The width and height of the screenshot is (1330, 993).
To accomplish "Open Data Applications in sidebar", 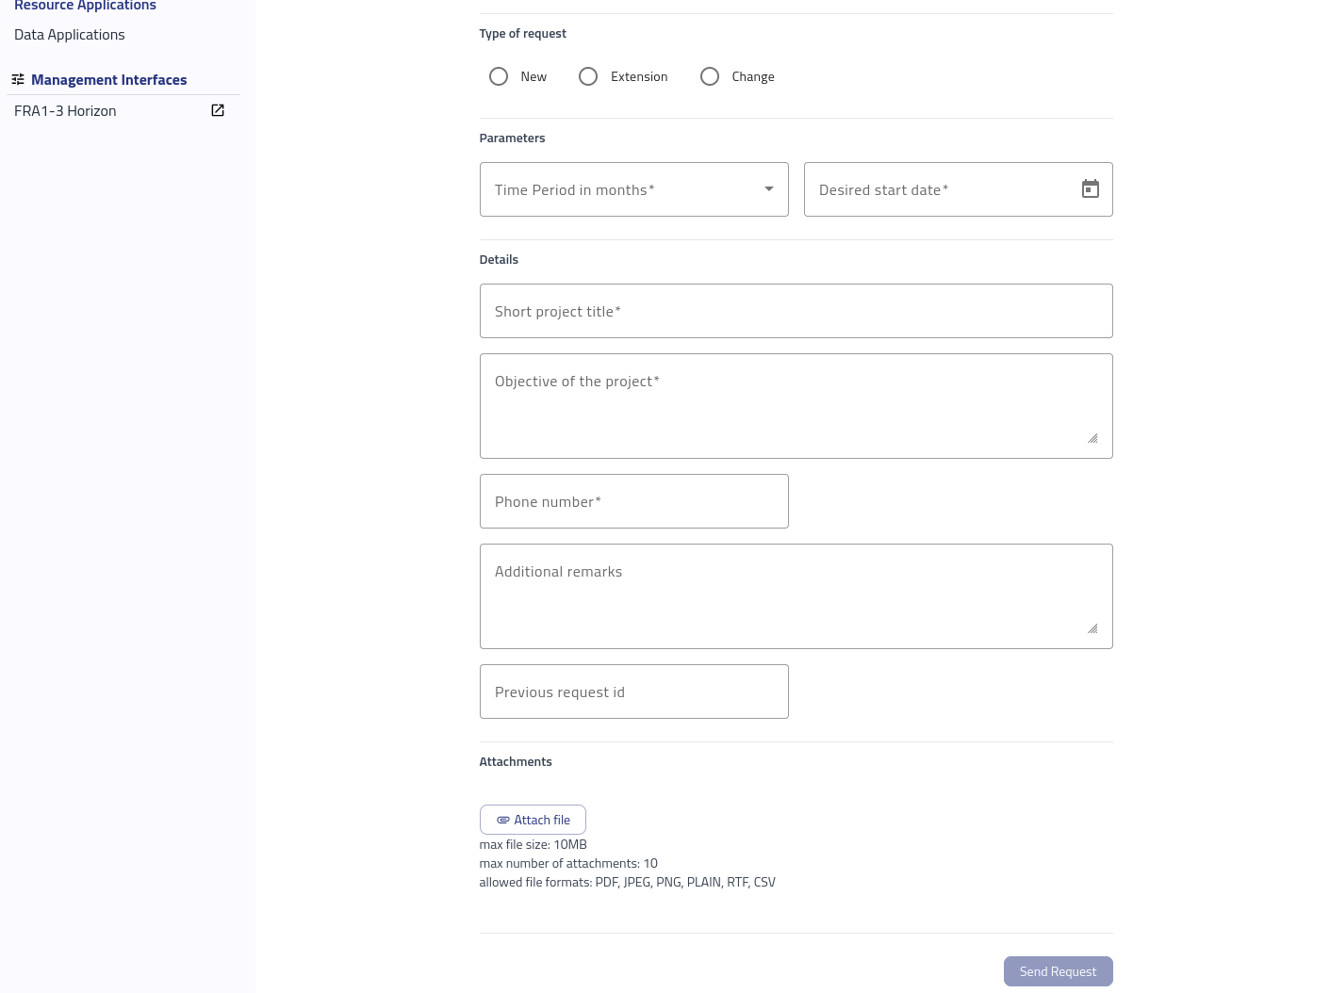I will pyautogui.click(x=70, y=35).
